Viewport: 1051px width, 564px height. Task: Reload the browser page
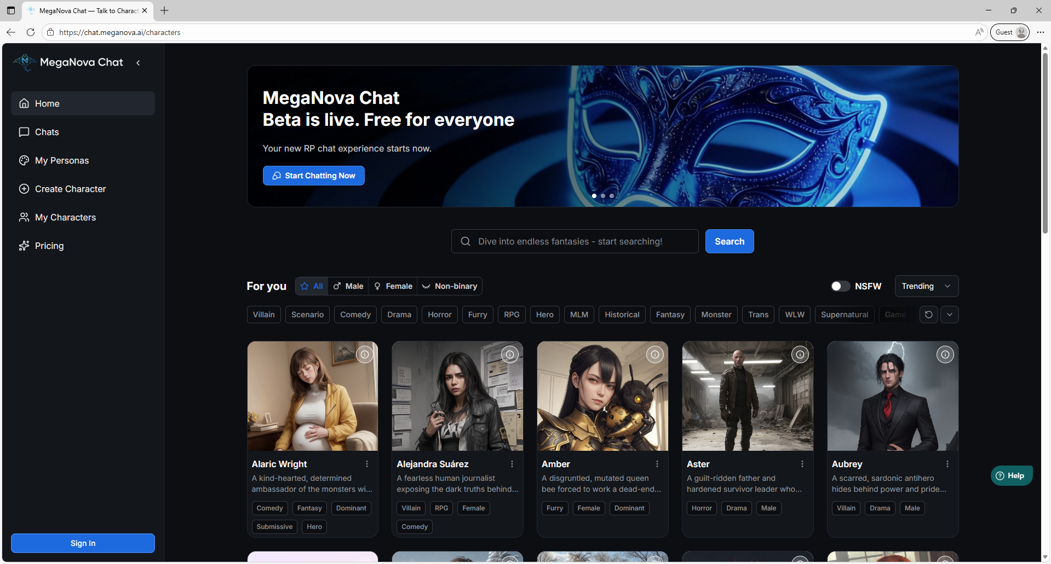pos(31,32)
